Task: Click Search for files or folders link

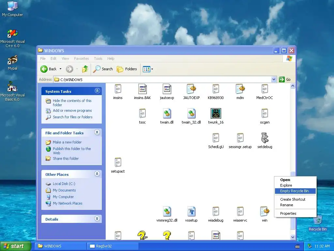Action: point(73,117)
